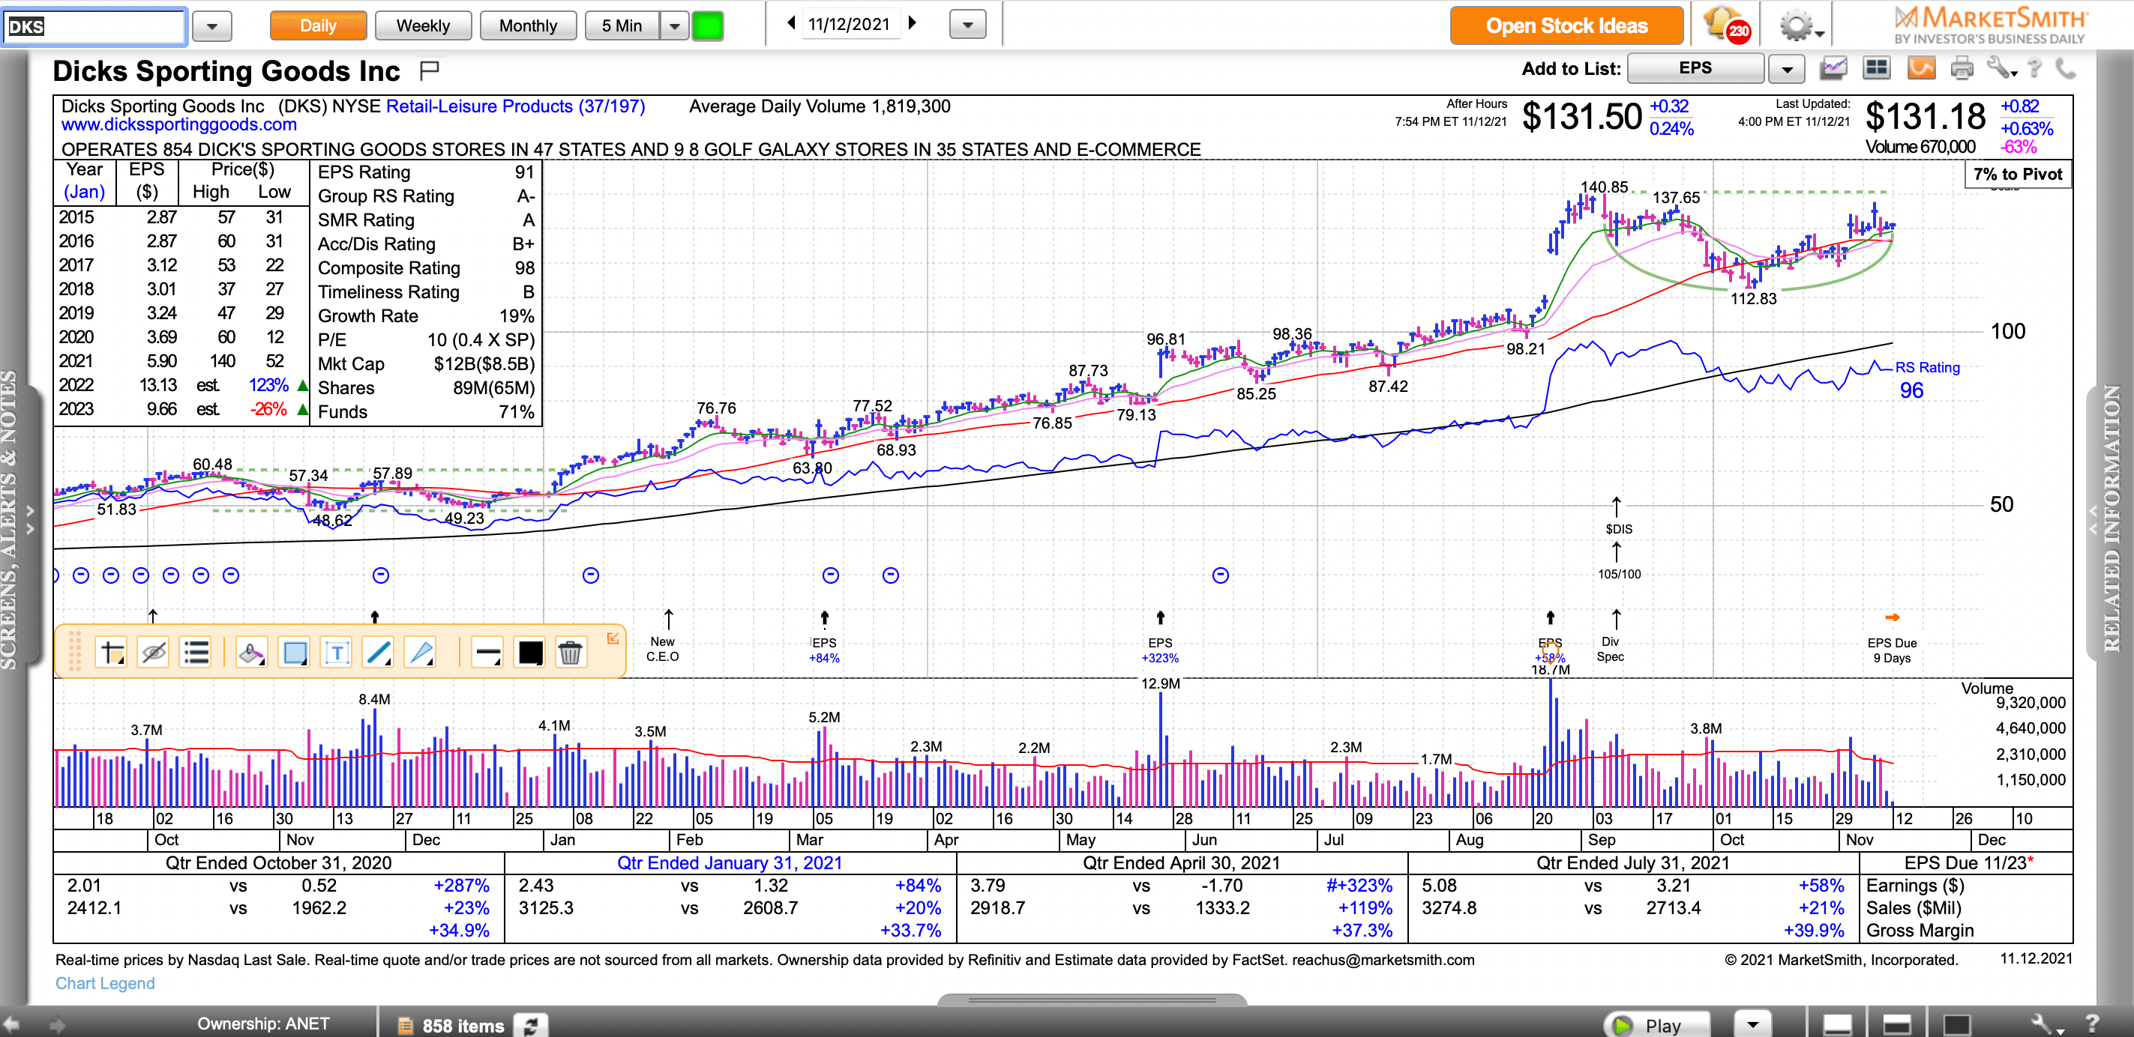Click the DKS symbol input field
This screenshot has width=2134, height=1037.
(x=94, y=26)
